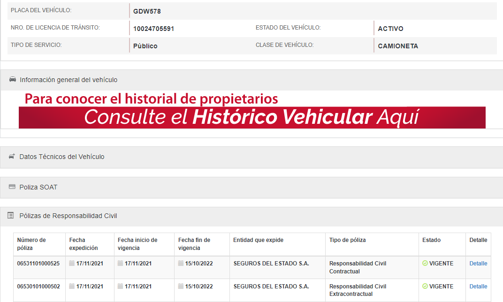
Task: Open the Histórico Vehicular banner link
Action: pyautogui.click(x=252, y=117)
